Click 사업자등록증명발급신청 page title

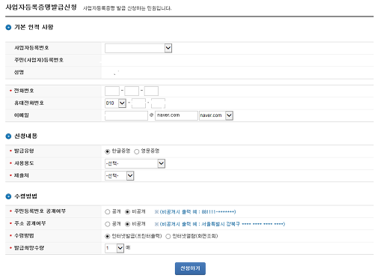pyautogui.click(x=41, y=7)
